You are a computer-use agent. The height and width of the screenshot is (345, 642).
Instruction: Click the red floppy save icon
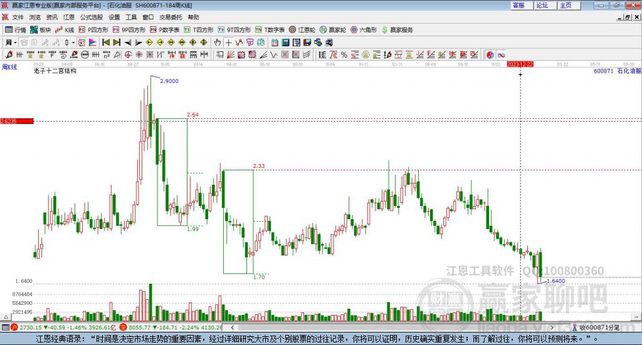(x=307, y=43)
